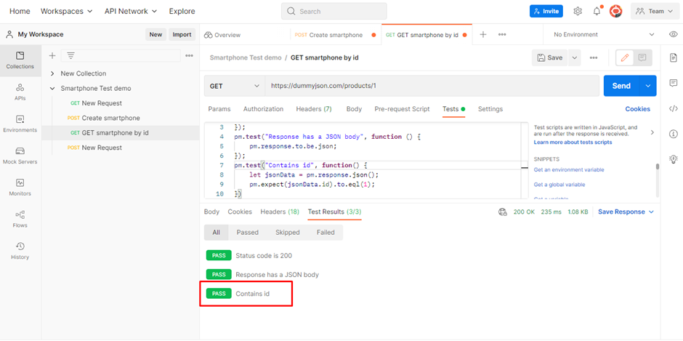
Task: Open the Save button dropdown arrow
Action: [574, 57]
